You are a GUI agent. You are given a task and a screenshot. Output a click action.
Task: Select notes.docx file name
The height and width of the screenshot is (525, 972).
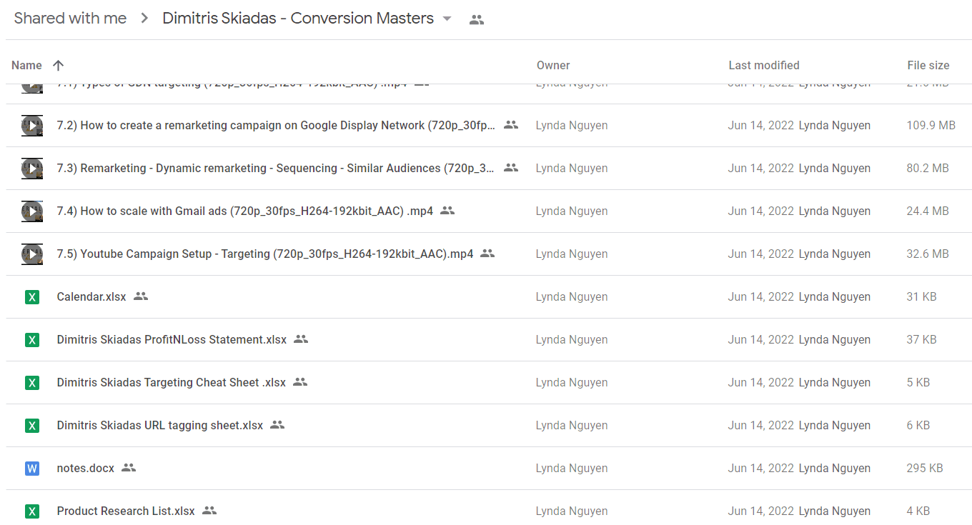point(86,469)
